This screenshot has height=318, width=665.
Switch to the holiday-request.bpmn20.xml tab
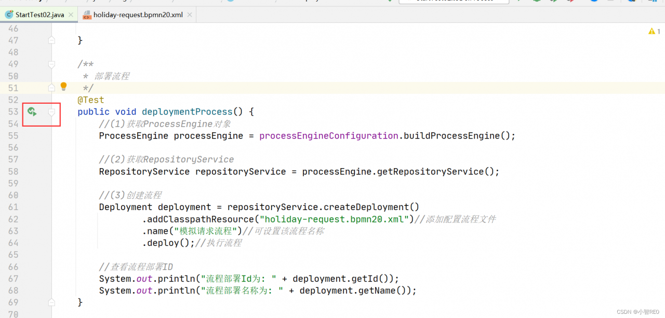point(138,15)
